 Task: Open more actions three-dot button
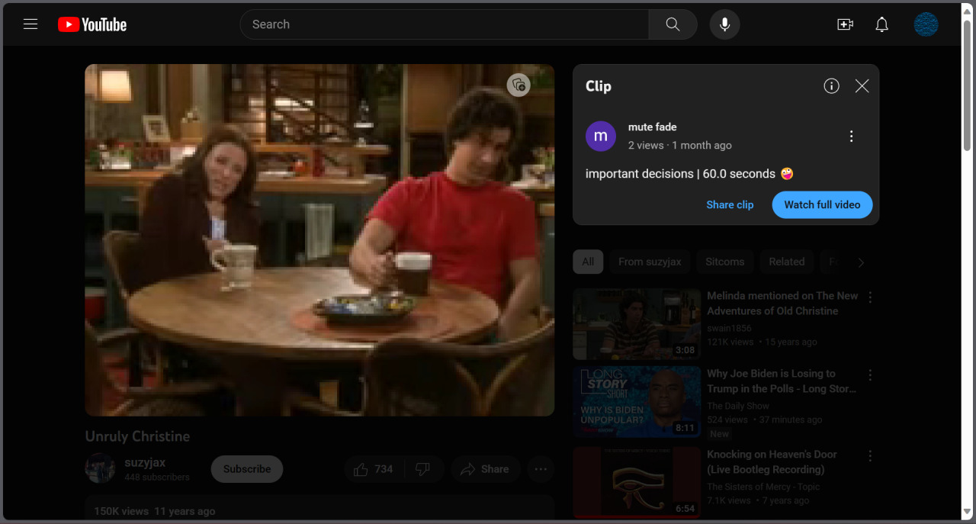pos(541,469)
